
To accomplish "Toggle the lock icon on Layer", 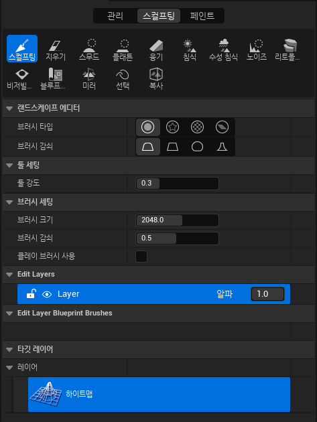I will [x=31, y=294].
